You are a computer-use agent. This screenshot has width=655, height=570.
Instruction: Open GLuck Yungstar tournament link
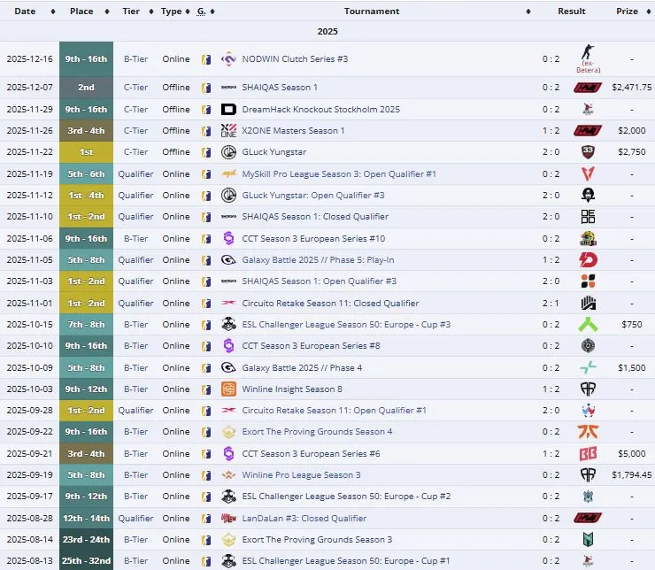tap(274, 152)
